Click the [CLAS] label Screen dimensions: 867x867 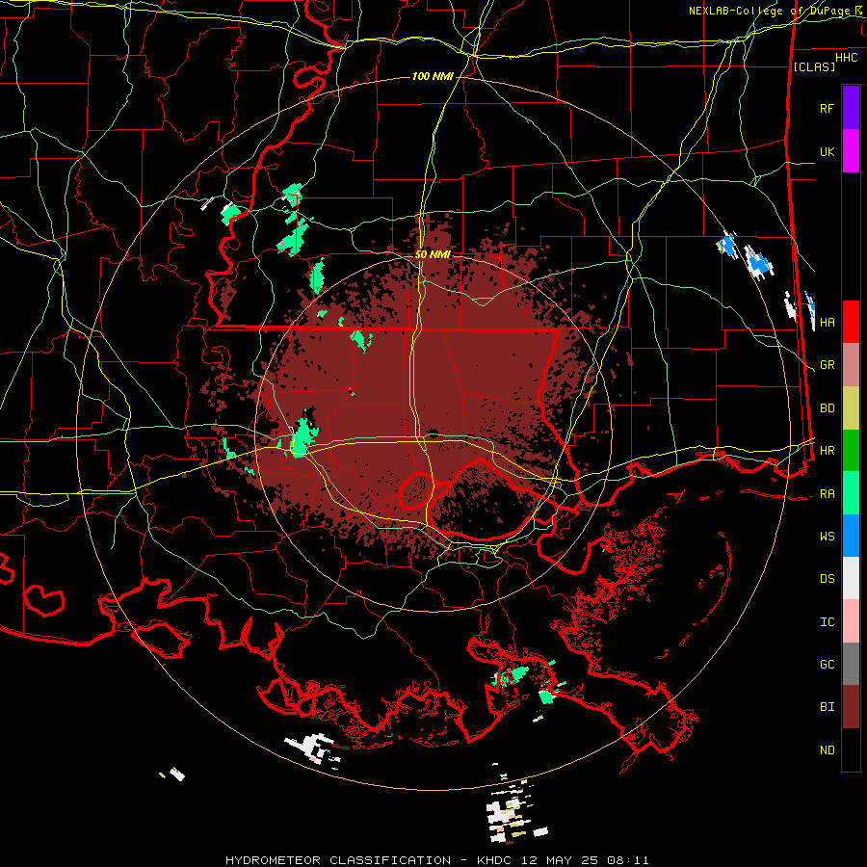[814, 66]
